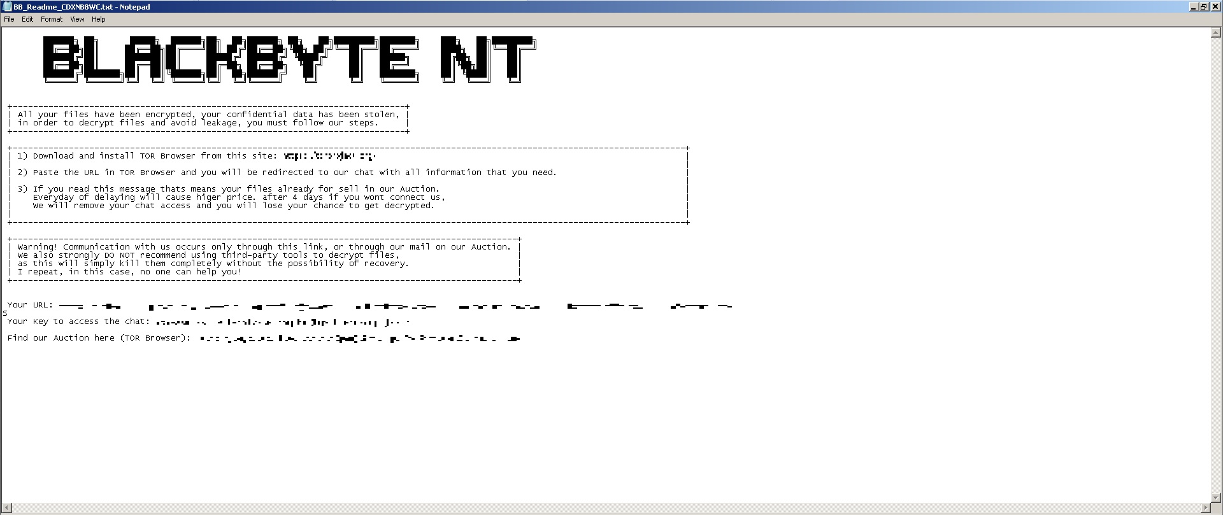Click the BB_Readme title bar text
The width and height of the screenshot is (1223, 515).
[x=82, y=7]
